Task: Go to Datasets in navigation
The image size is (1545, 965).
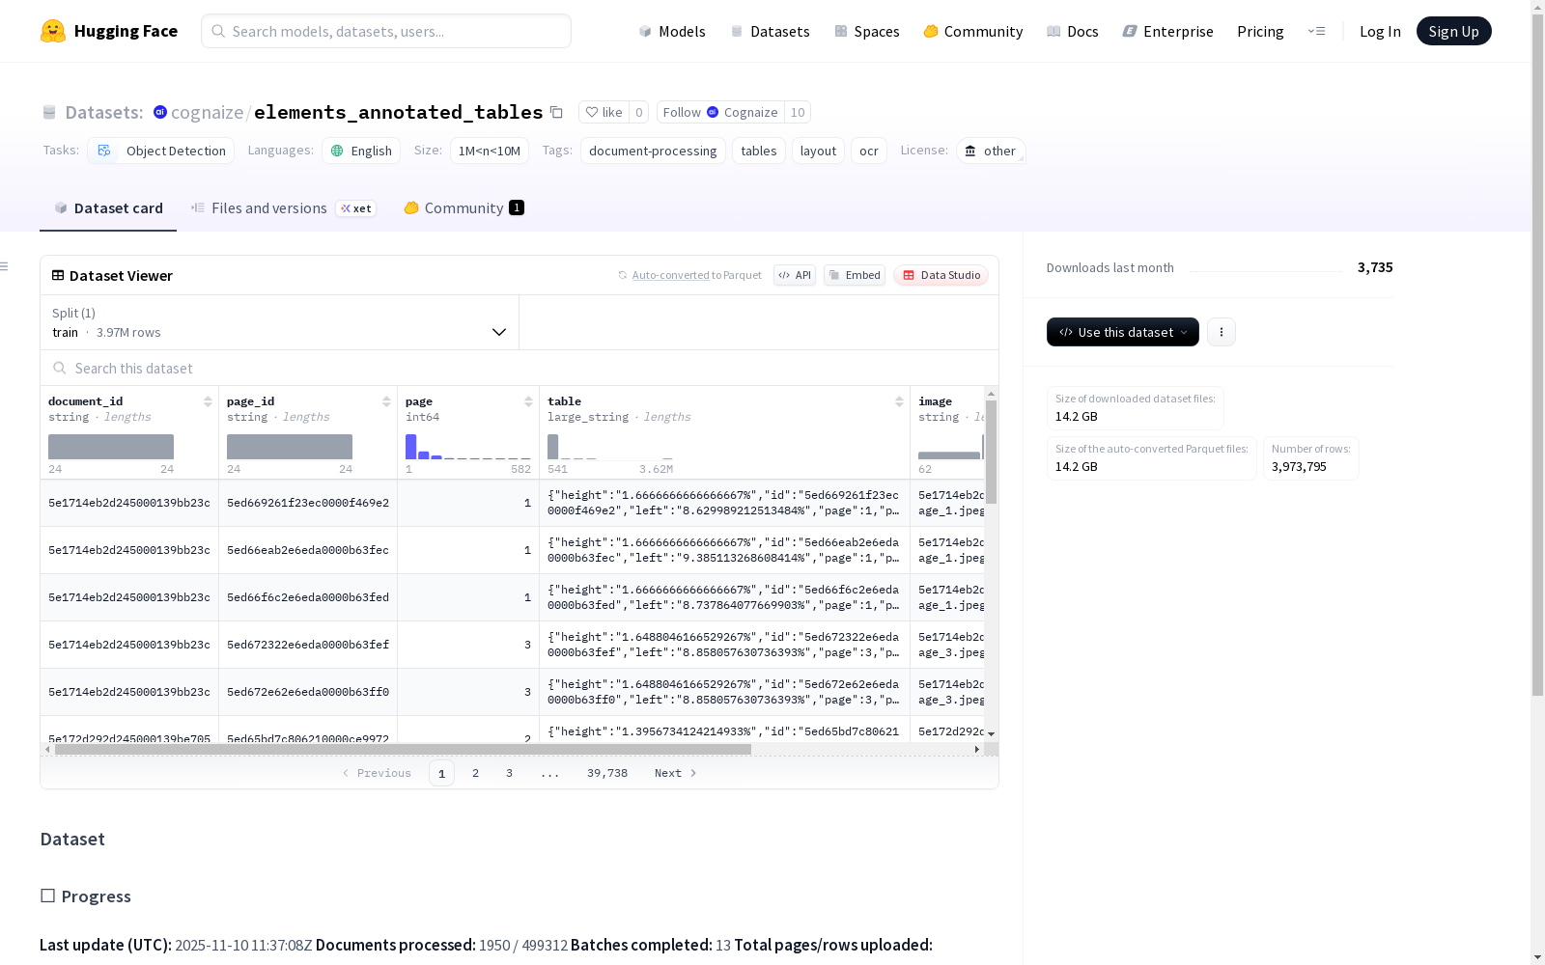Action: (770, 31)
